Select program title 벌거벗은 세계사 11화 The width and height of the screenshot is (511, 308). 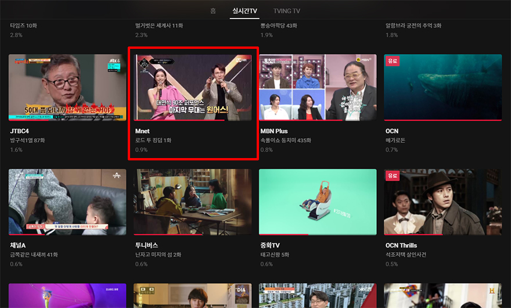tap(159, 26)
